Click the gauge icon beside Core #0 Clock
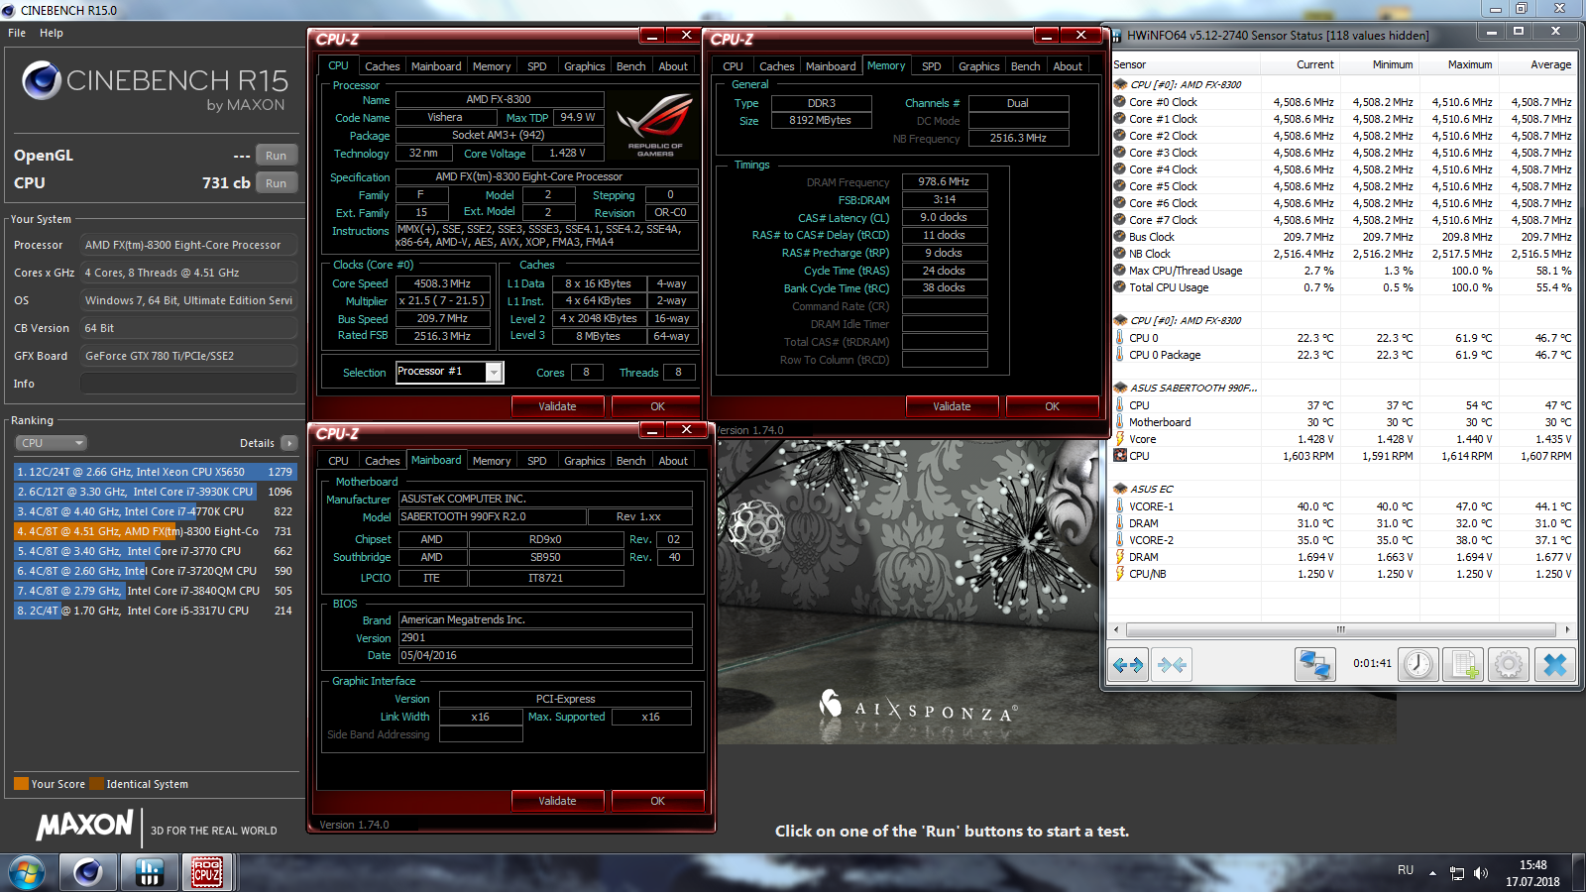 1120,101
